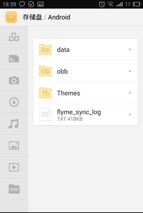Screen dimensions: 143x213
Task: Tap the alarm clock status bar icon
Action: (x=102, y=4)
